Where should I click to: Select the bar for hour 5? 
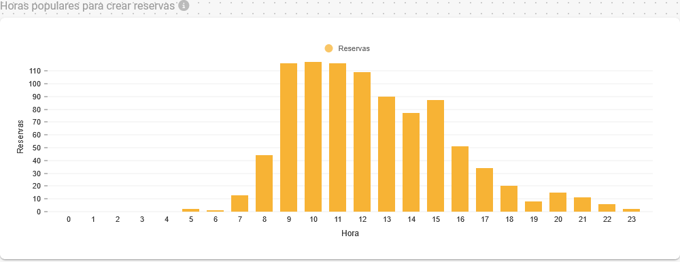point(191,210)
